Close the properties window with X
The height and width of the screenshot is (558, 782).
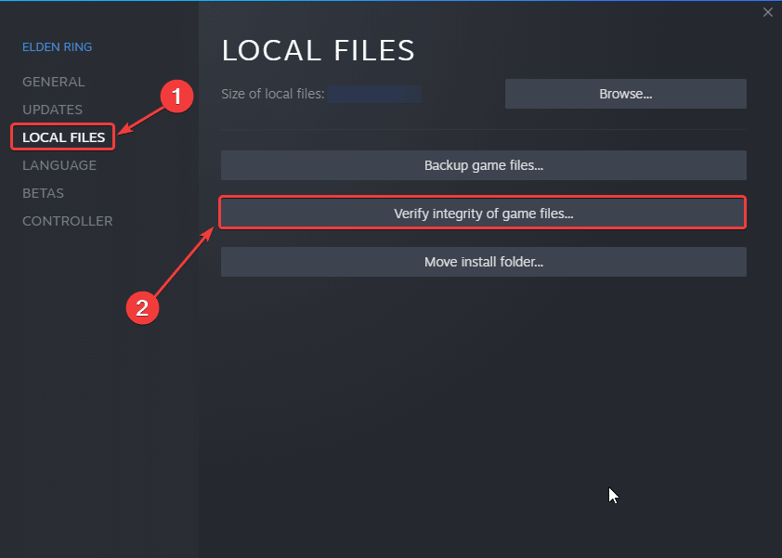pos(767,12)
